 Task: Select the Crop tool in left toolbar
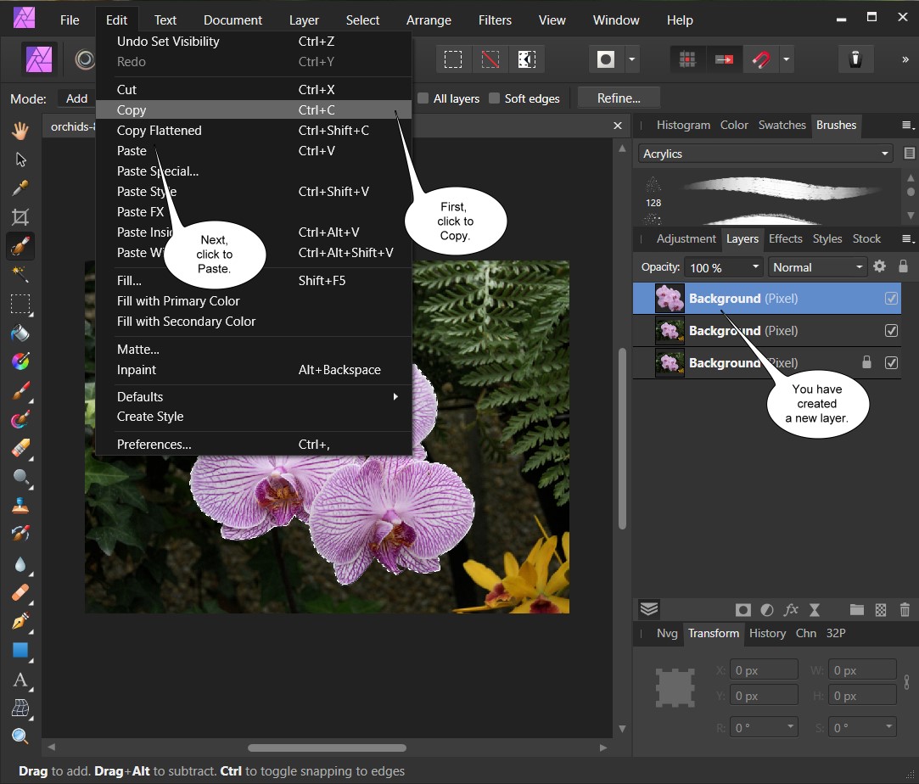(x=20, y=216)
